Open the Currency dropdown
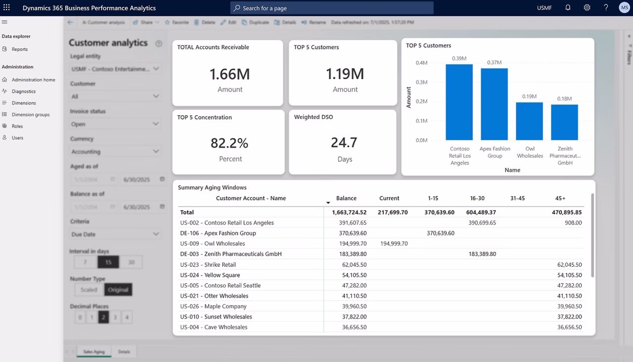This screenshot has width=633, height=362. 116,151
